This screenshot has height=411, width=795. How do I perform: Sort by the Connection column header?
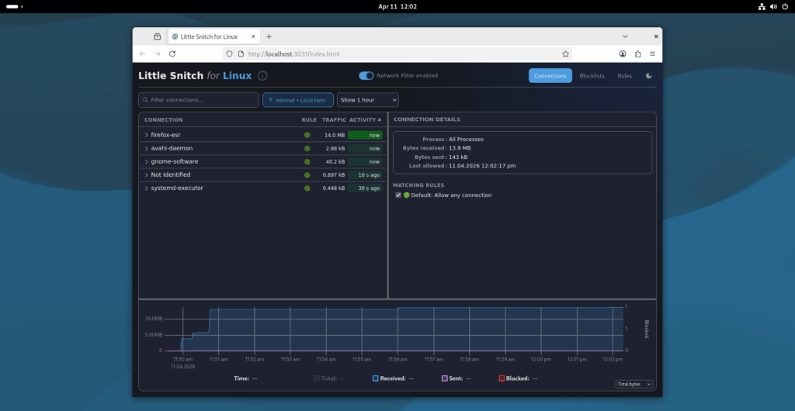pyautogui.click(x=163, y=120)
